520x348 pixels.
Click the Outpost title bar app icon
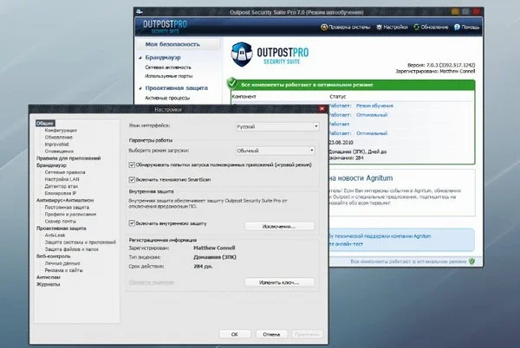140,11
